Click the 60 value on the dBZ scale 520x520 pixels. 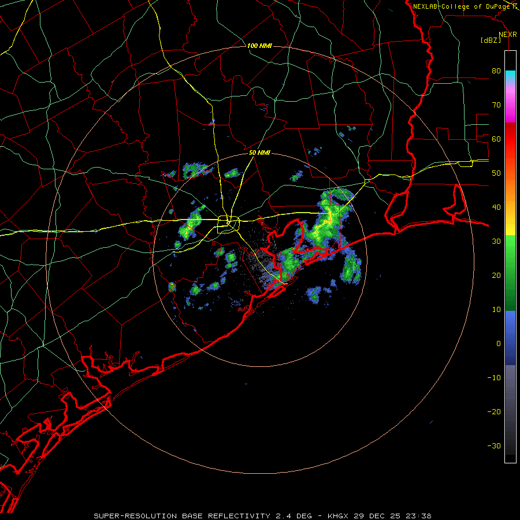(x=496, y=139)
